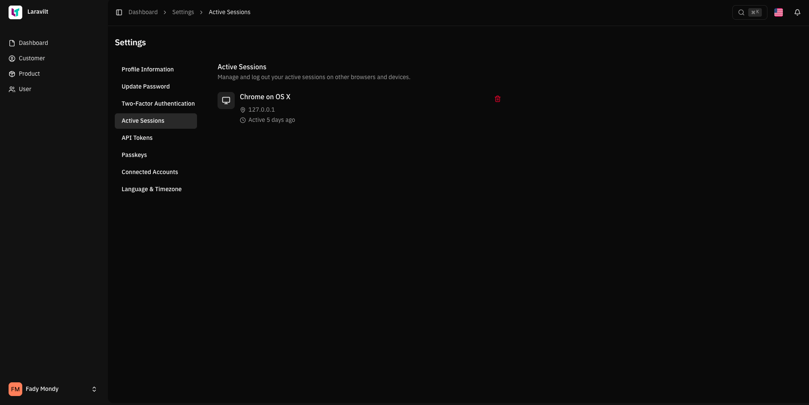Open the notifications bell

pos(797,12)
